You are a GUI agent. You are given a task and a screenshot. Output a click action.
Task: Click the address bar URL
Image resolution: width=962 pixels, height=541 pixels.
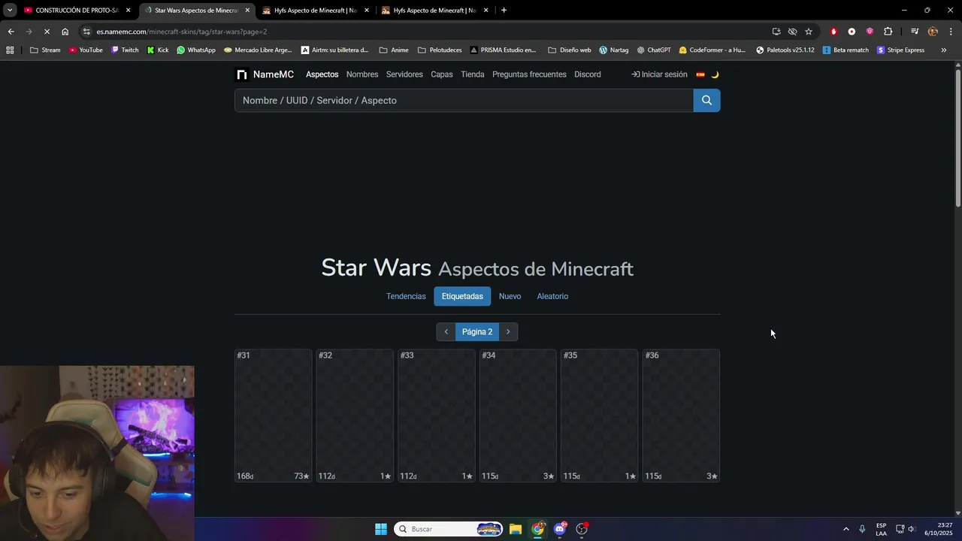point(181,32)
